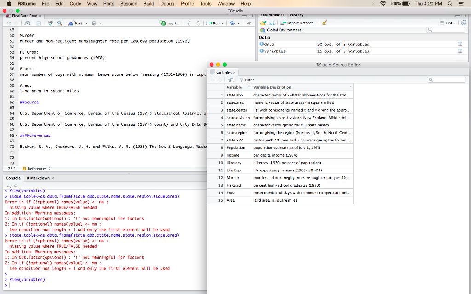Viewport: 471px width, 294px height.
Task: Clear the workspace using the broom icon
Action: tap(325, 23)
